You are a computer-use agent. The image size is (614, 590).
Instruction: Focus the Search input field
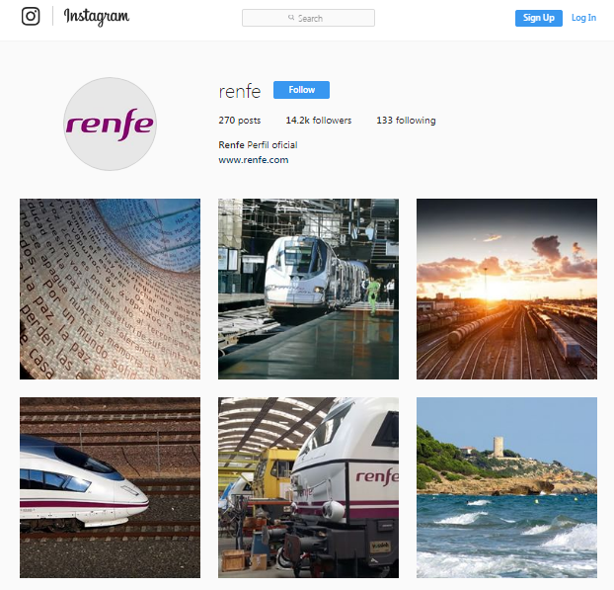pyautogui.click(x=308, y=18)
